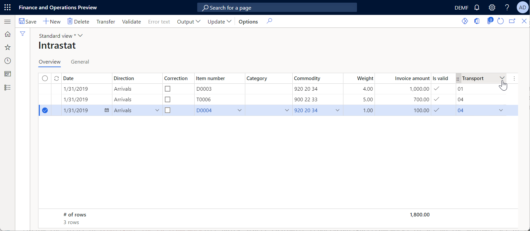530x231 pixels.
Task: Open date picker calendar in selected row
Action: click(107, 110)
